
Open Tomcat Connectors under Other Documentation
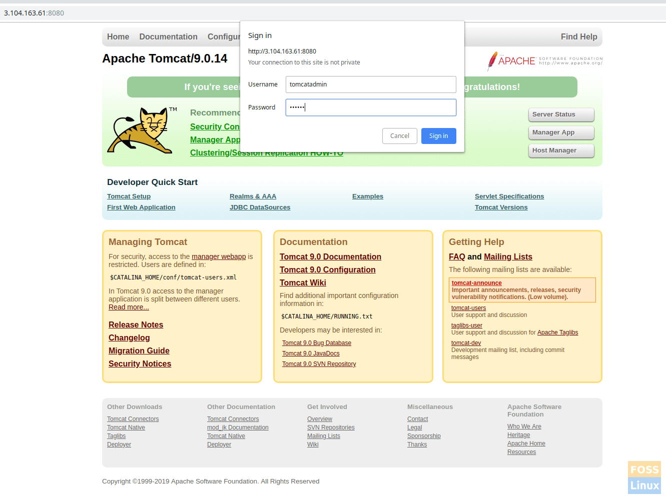coord(233,419)
